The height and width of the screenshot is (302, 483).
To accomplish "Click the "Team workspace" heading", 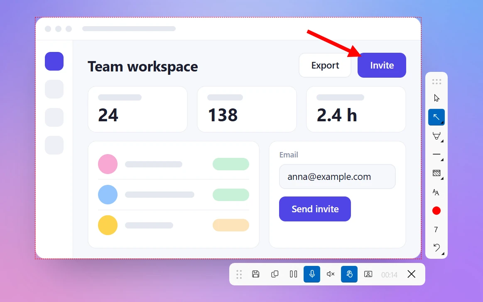I will [143, 66].
